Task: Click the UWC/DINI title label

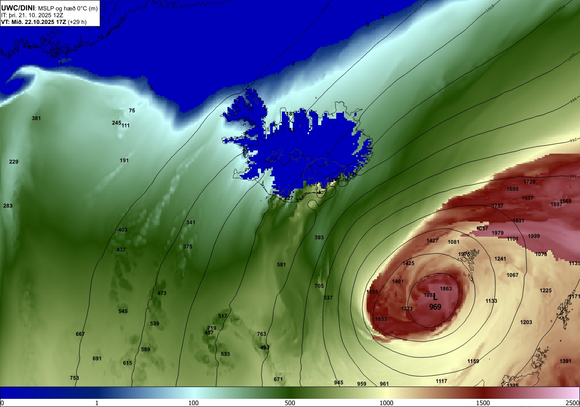Action: tap(18, 8)
